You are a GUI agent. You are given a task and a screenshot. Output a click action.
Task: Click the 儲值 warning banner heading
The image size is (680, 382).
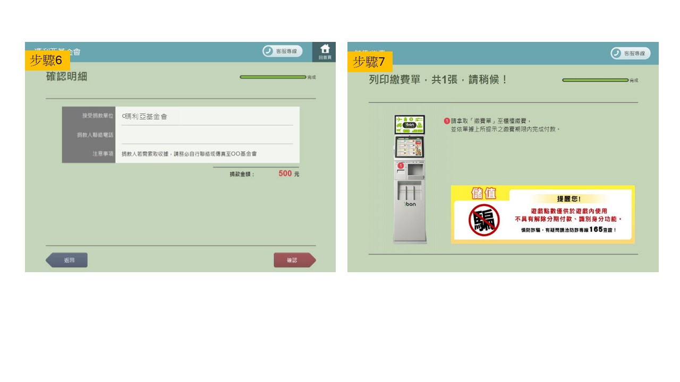pos(483,193)
